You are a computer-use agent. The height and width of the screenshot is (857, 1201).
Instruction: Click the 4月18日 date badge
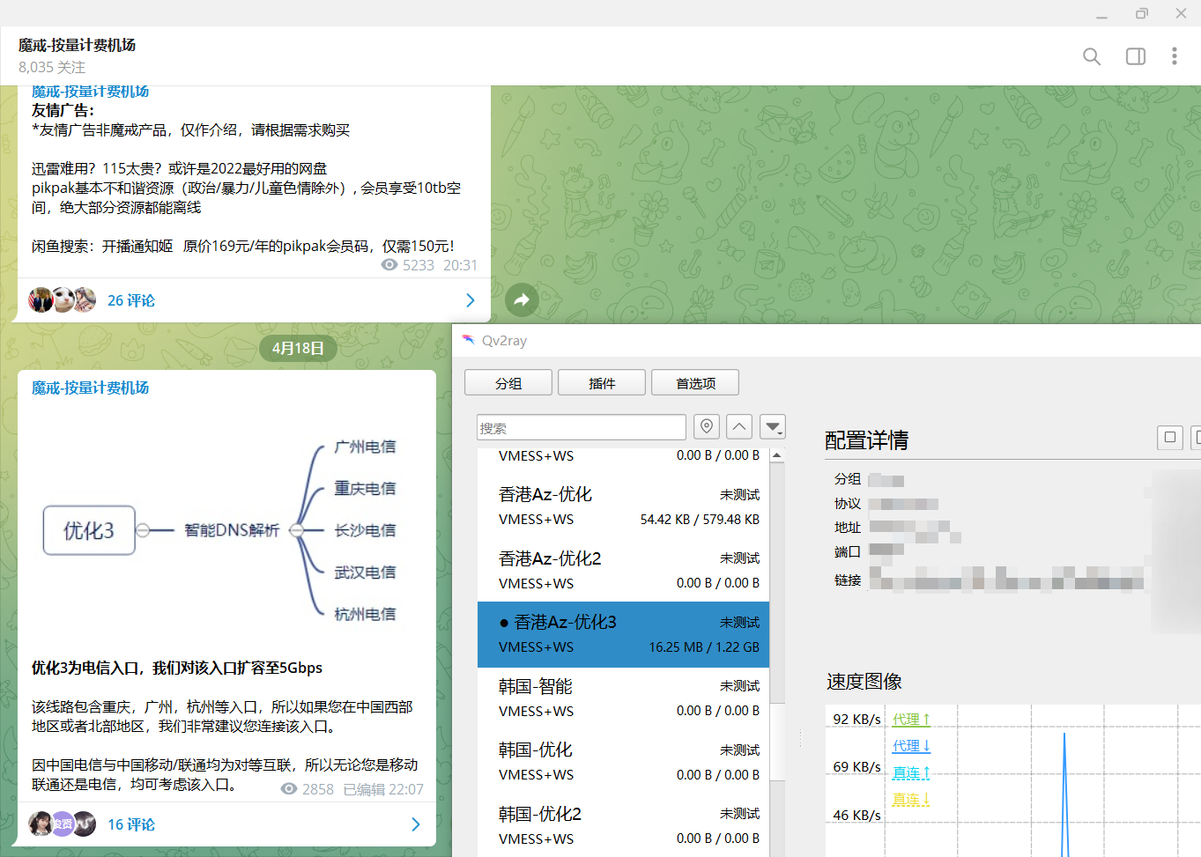(298, 348)
